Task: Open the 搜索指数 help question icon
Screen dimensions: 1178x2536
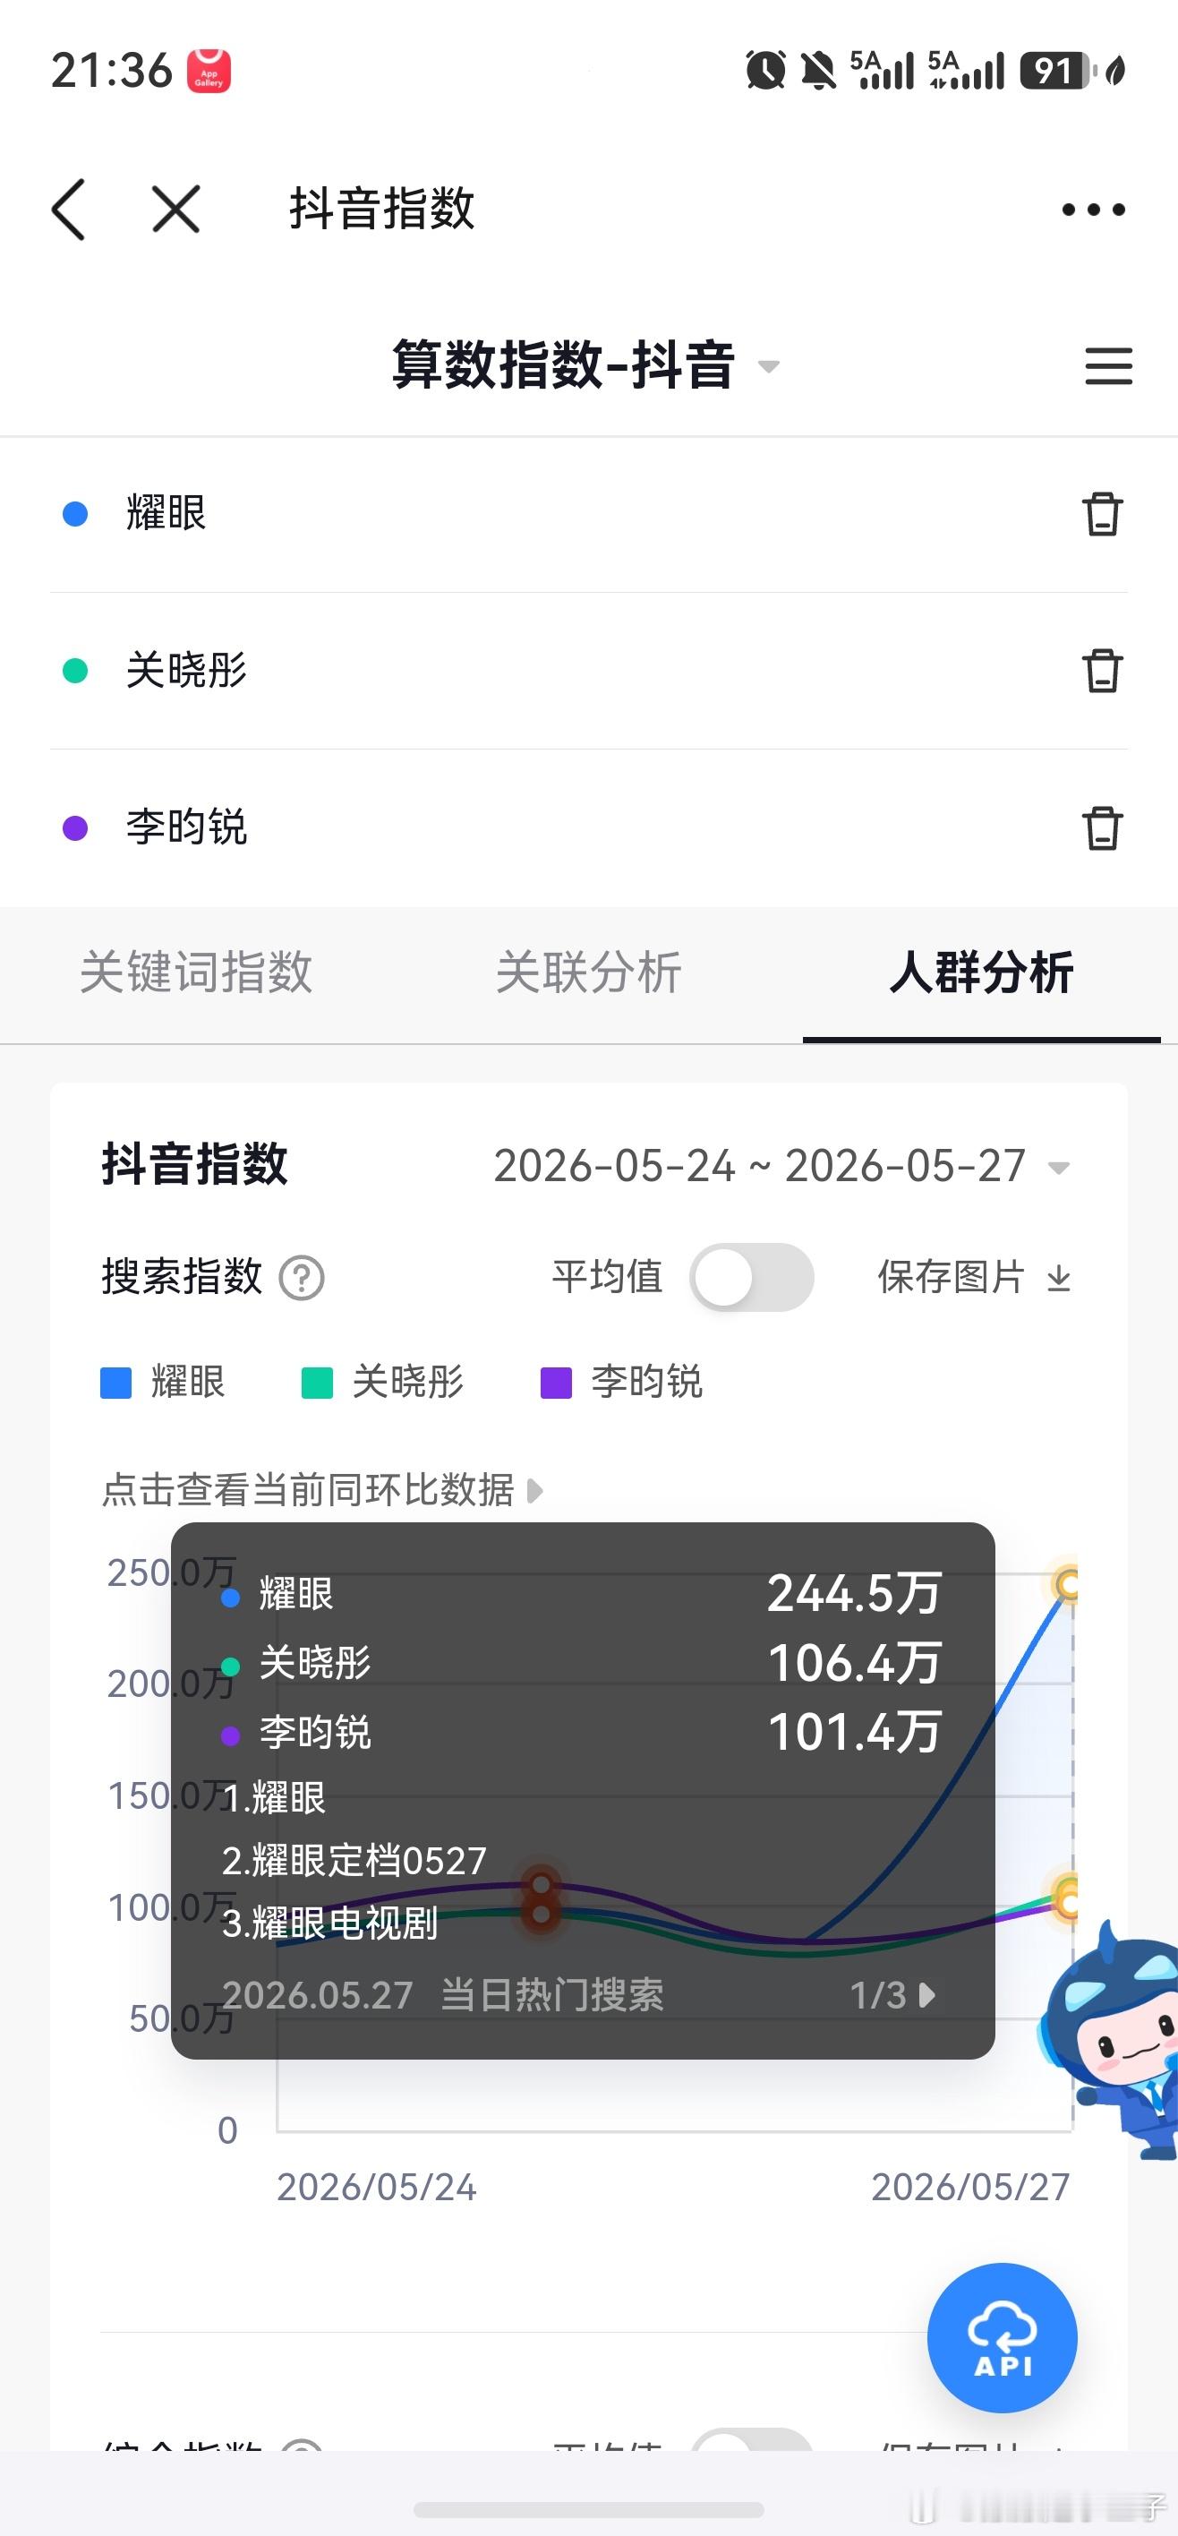Action: (301, 1278)
